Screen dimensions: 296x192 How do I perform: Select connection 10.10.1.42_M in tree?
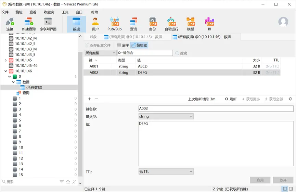(x=26, y=38)
